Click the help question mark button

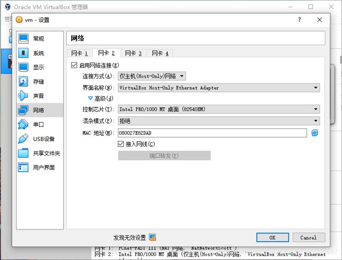(299, 20)
